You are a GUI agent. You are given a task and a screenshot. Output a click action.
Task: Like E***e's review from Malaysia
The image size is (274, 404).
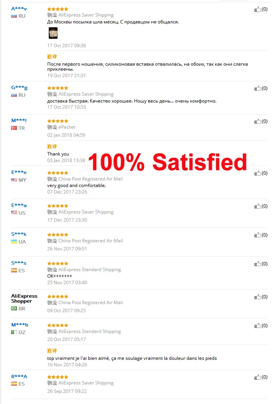pos(257,174)
